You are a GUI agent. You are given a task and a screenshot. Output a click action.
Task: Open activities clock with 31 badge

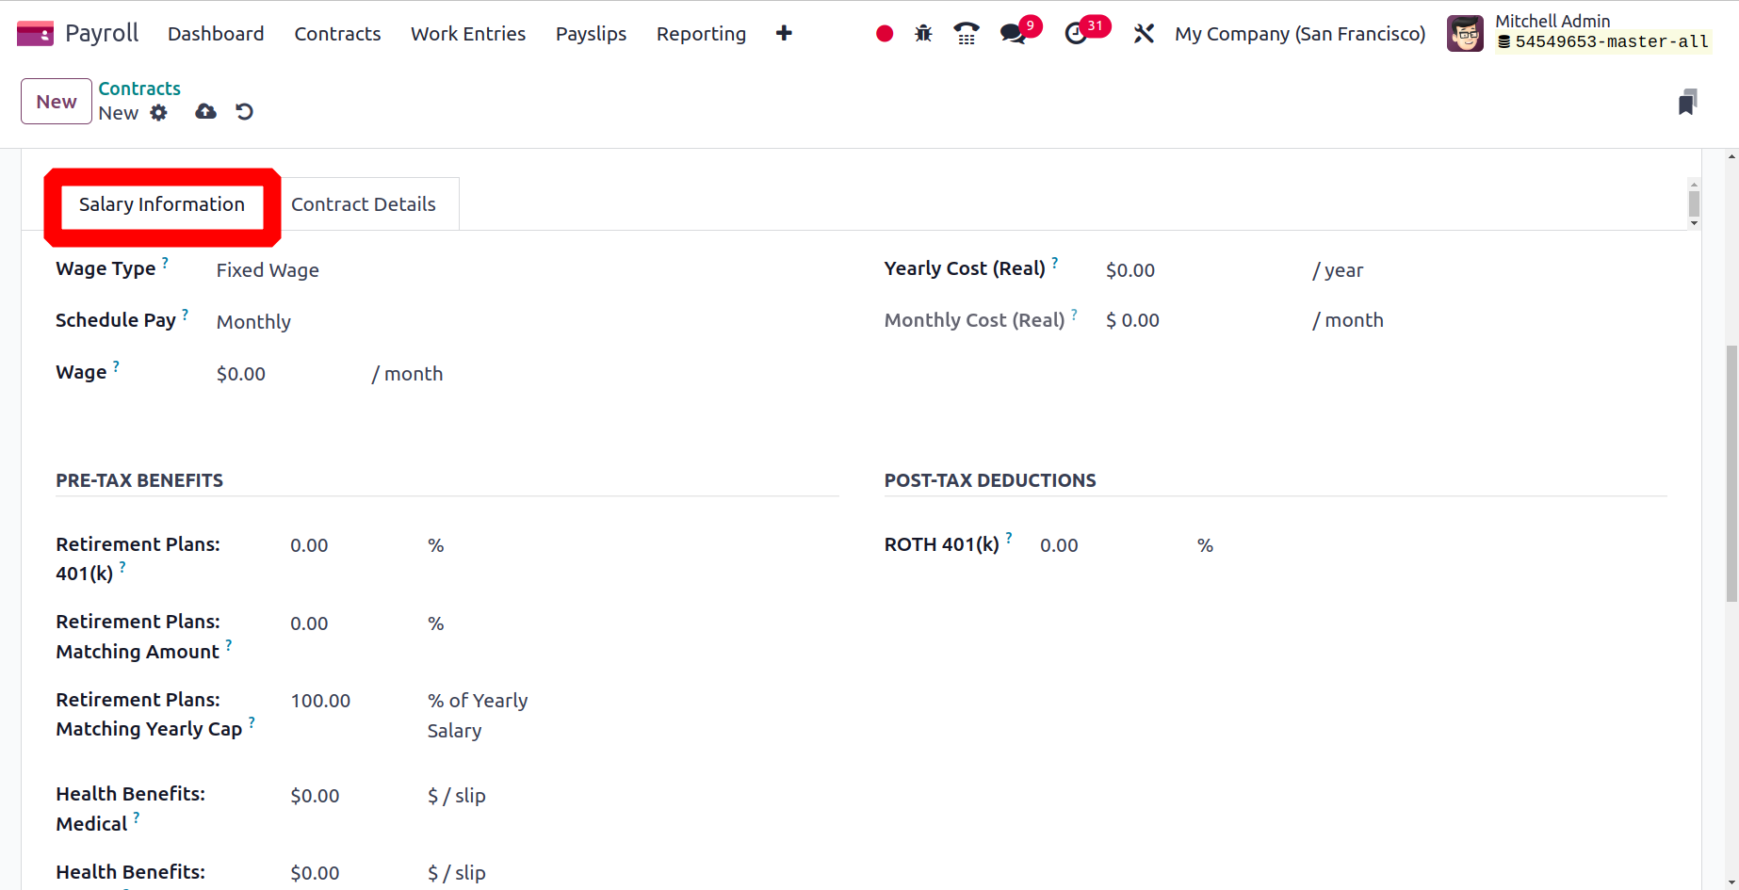1076,34
